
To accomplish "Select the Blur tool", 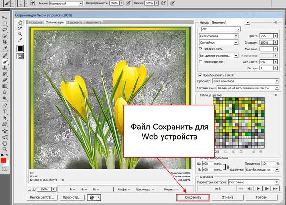I will coord(5,92).
